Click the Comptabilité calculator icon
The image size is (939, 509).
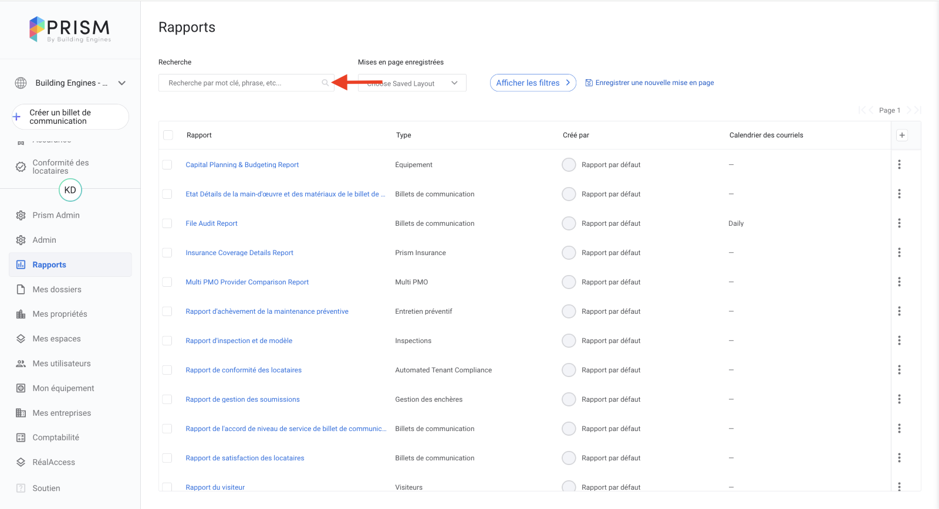(x=21, y=437)
